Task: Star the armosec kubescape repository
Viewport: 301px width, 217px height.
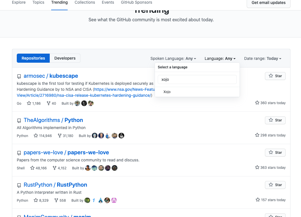Action: pyautogui.click(x=275, y=76)
